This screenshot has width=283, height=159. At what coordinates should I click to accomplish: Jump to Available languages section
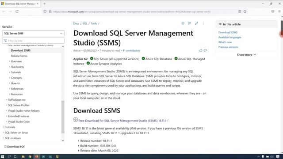[x=230, y=37]
